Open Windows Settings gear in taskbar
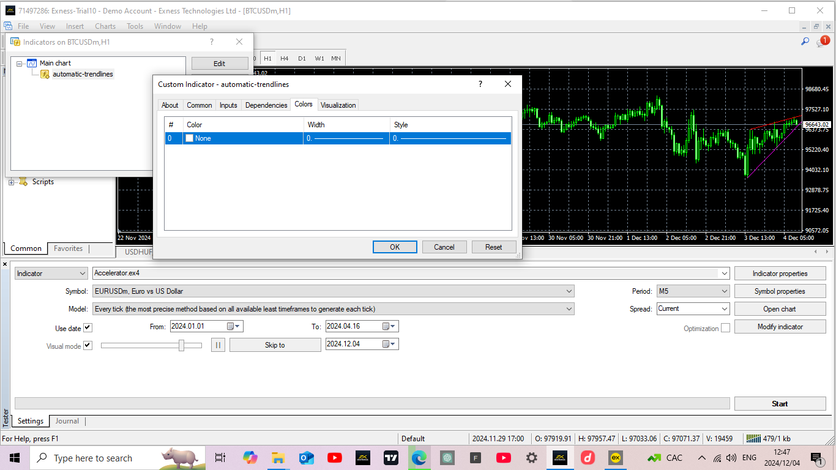 tap(532, 458)
